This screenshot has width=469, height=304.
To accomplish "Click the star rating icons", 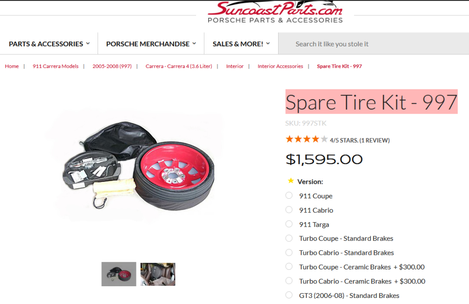I will click(x=307, y=139).
